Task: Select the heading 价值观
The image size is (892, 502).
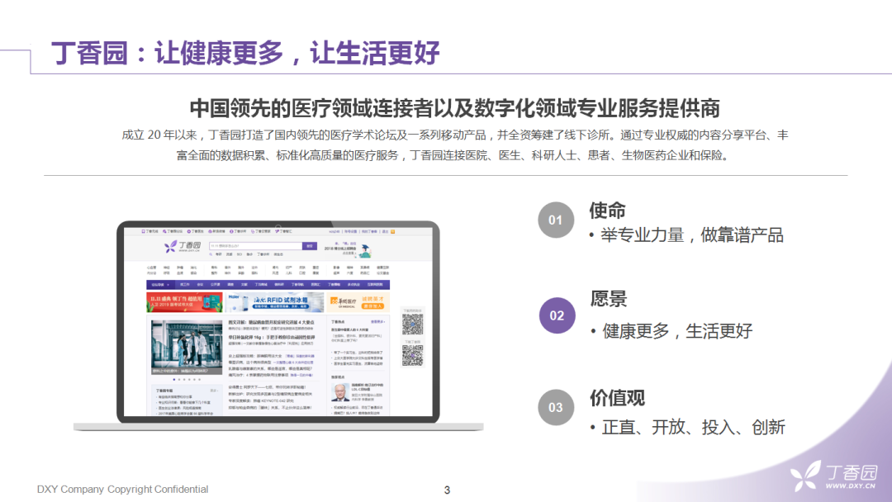Action: pyautogui.click(x=617, y=398)
